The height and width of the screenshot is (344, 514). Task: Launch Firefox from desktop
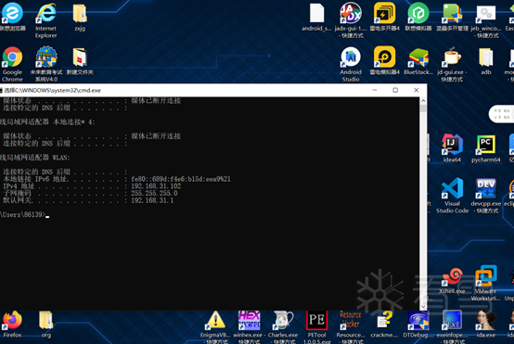click(x=12, y=324)
